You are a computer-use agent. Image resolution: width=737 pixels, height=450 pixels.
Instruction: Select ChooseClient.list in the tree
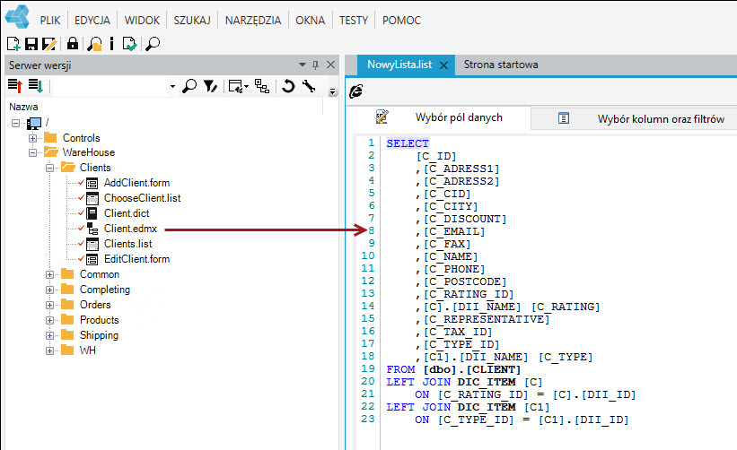pyautogui.click(x=143, y=198)
